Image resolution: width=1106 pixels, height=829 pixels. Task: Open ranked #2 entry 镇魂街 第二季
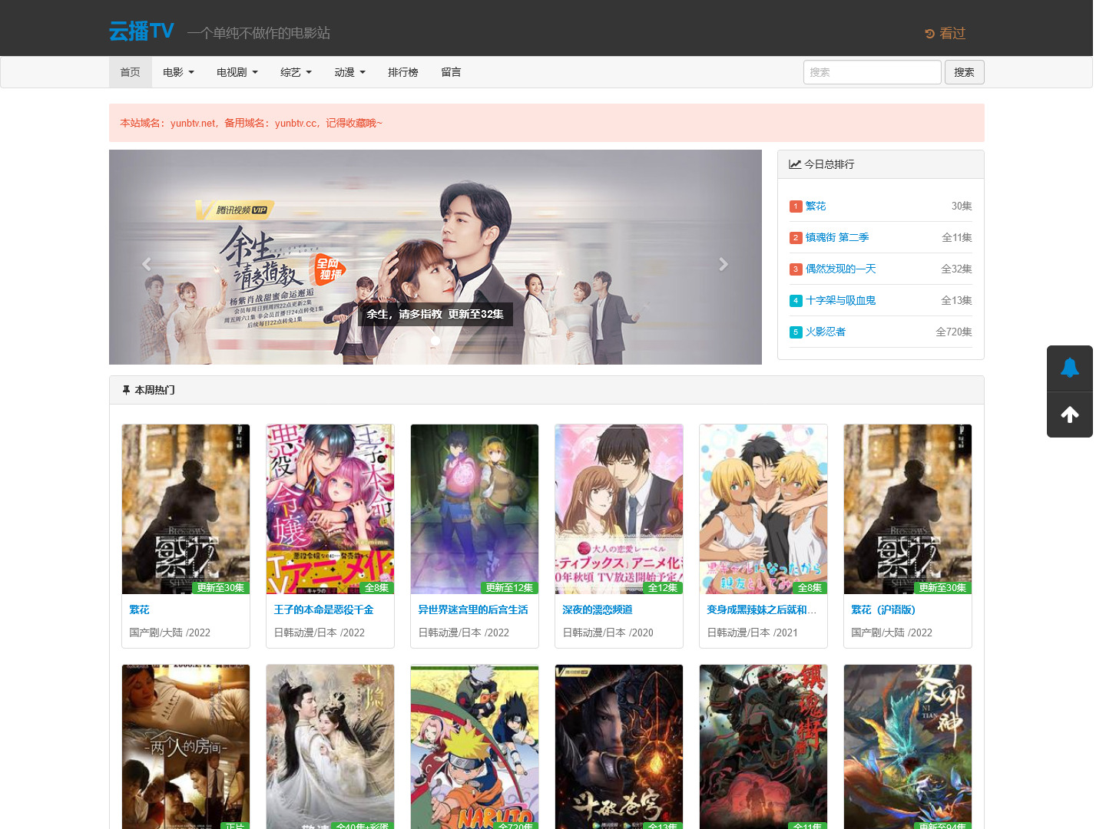837,237
